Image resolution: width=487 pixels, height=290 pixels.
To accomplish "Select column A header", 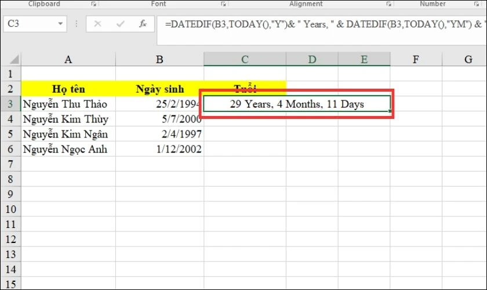I will pos(68,59).
